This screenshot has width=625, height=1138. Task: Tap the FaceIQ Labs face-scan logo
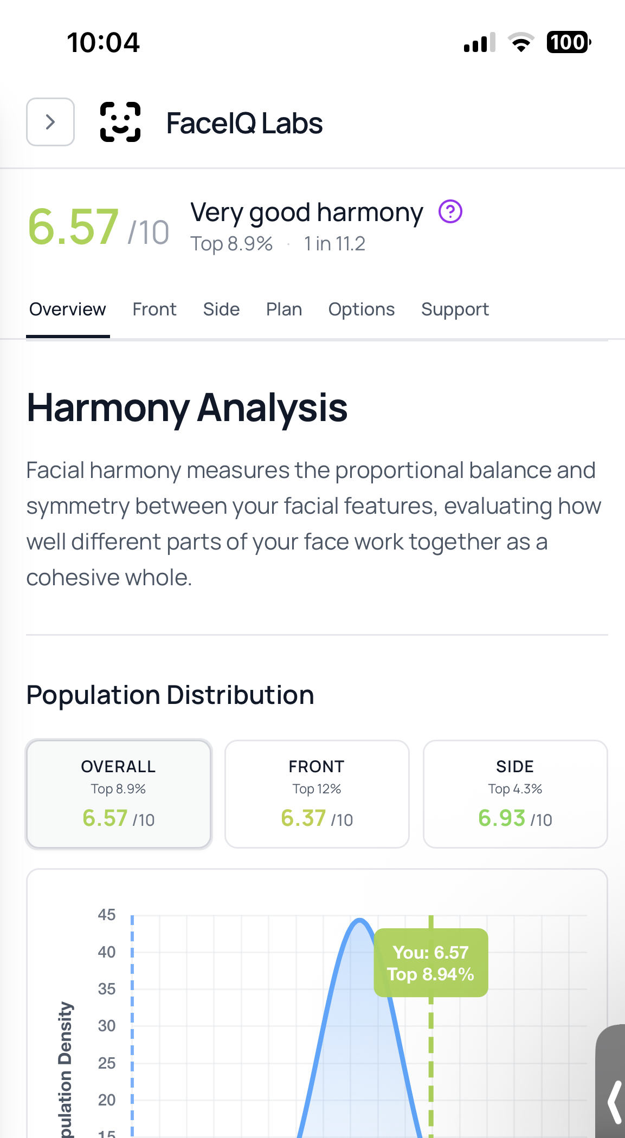[120, 122]
